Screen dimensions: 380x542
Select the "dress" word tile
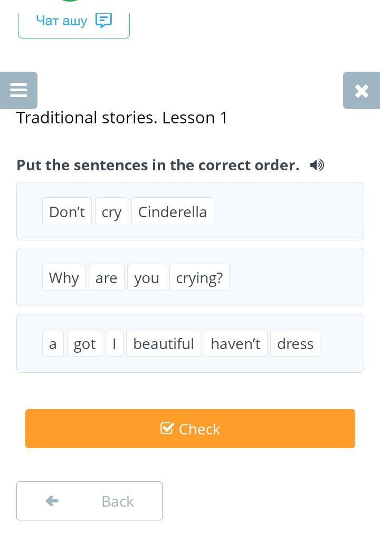296,343
